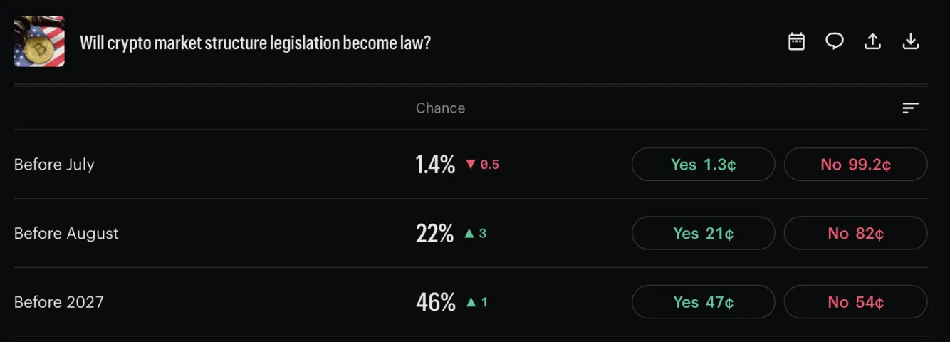This screenshot has height=342, width=950.
Task: Click the market title question text
Action: 255,43
